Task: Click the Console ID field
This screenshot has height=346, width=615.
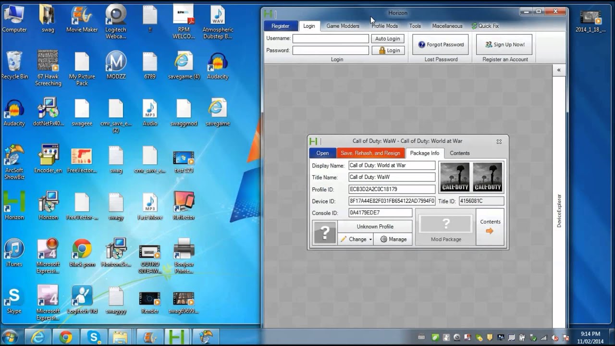Action: [x=380, y=213]
